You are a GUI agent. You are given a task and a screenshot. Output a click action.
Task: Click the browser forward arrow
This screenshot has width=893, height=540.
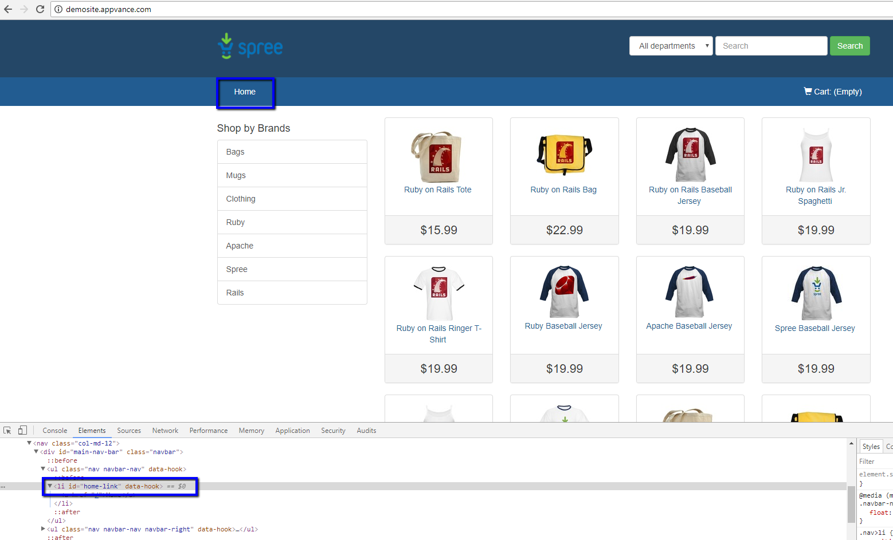coord(24,9)
